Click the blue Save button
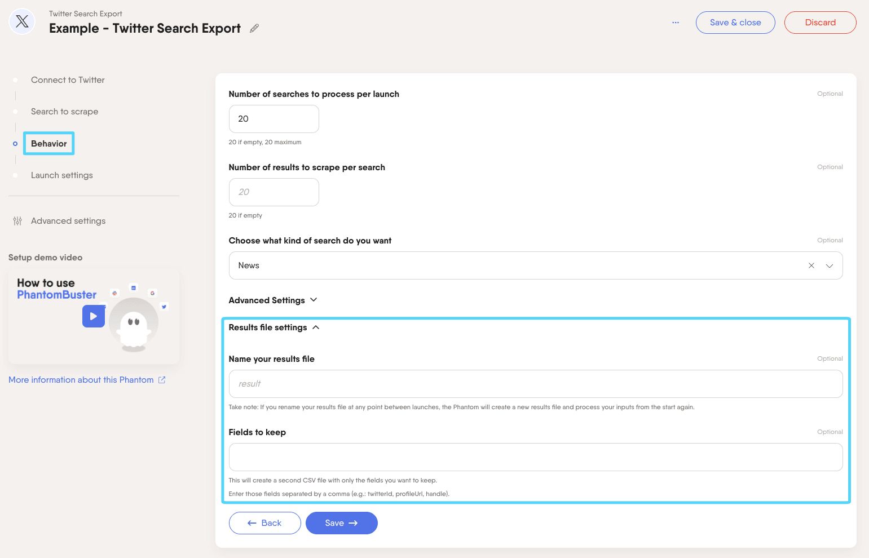Image resolution: width=869 pixels, height=558 pixels. [342, 523]
